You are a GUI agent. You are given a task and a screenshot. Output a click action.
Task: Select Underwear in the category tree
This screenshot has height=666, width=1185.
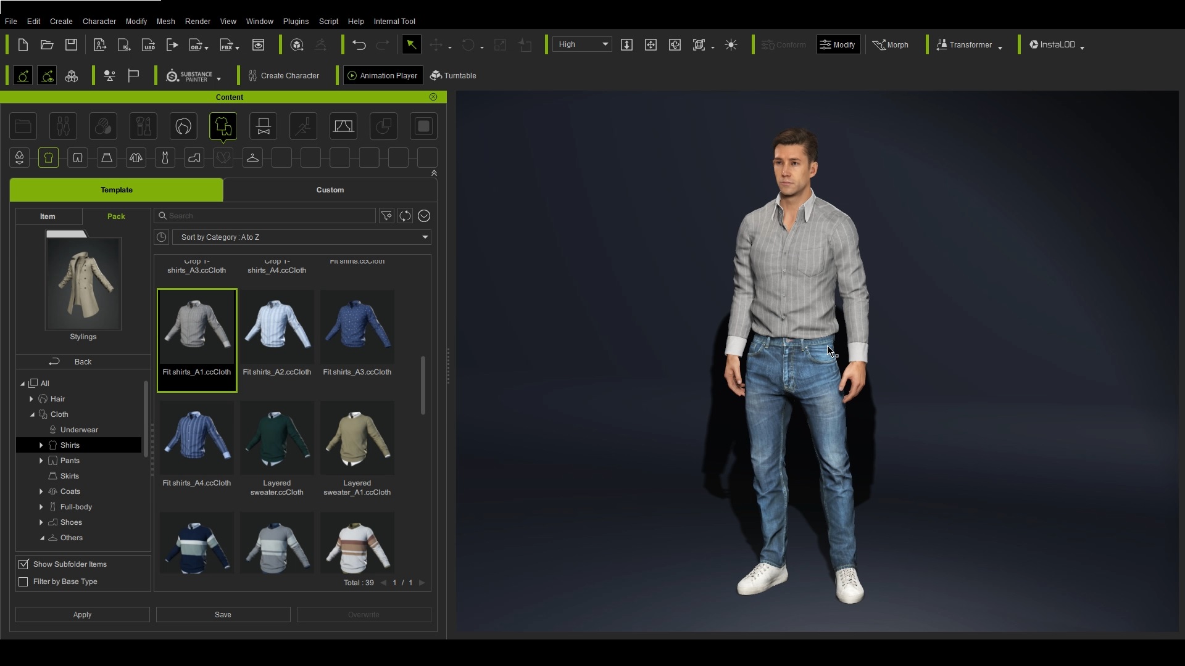click(79, 430)
